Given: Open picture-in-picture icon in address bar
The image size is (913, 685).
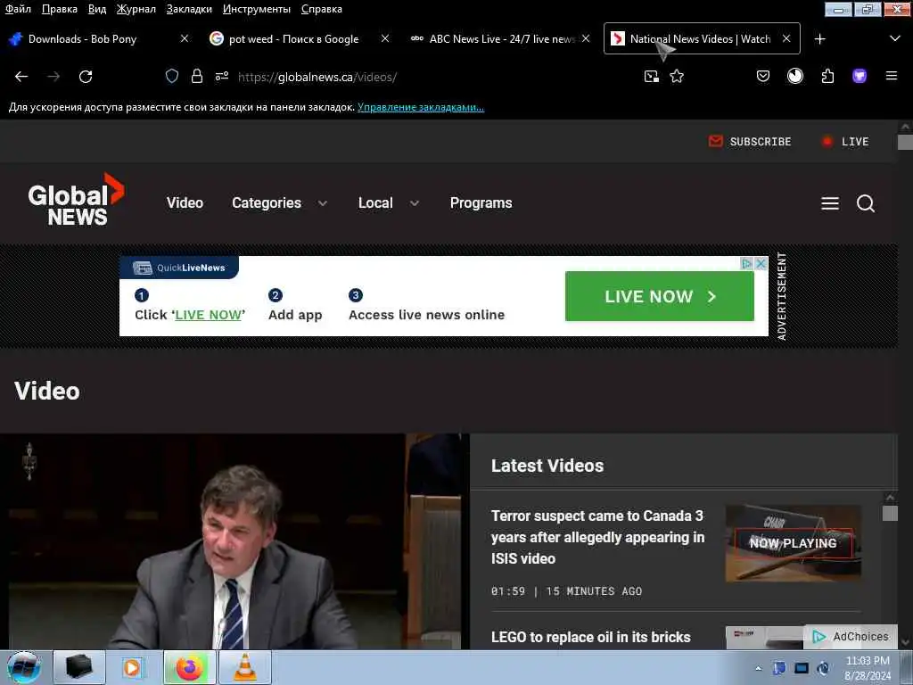Looking at the screenshot, I should tap(652, 77).
